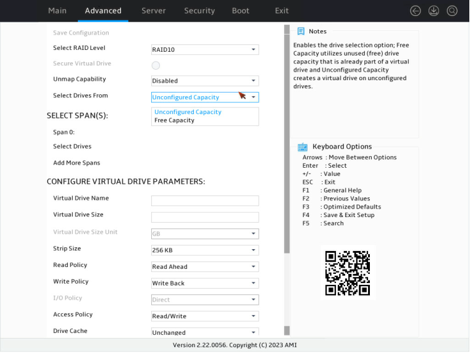Viewport: 473px width, 354px height.
Task: Expand the Unmap Capability dropdown
Action: (206, 81)
